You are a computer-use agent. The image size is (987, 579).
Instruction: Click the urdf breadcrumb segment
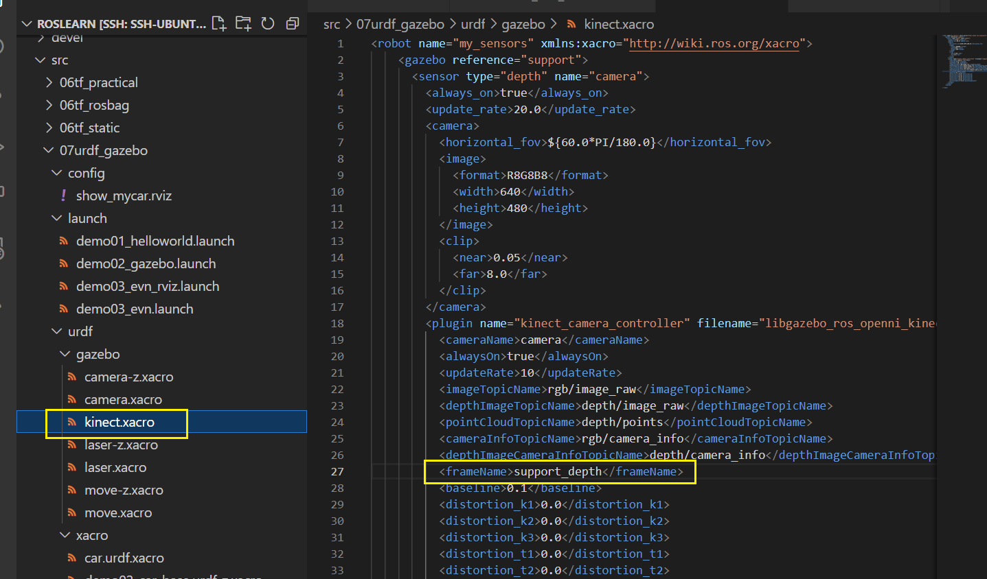[473, 24]
